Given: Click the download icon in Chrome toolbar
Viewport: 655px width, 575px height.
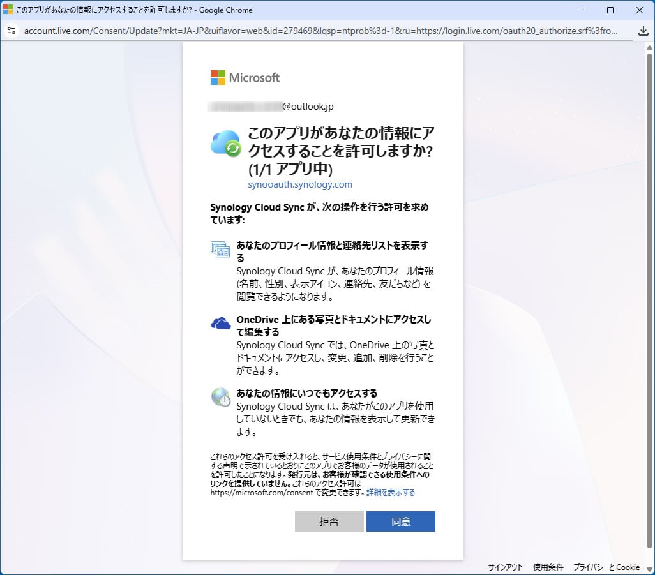Looking at the screenshot, I should (643, 31).
